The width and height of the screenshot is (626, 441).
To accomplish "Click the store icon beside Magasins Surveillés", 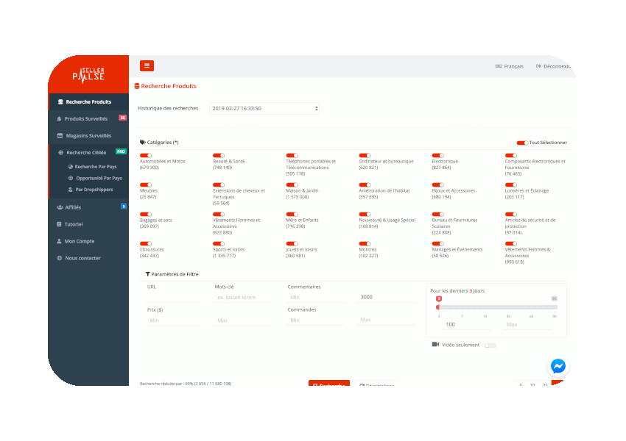I will coord(60,136).
